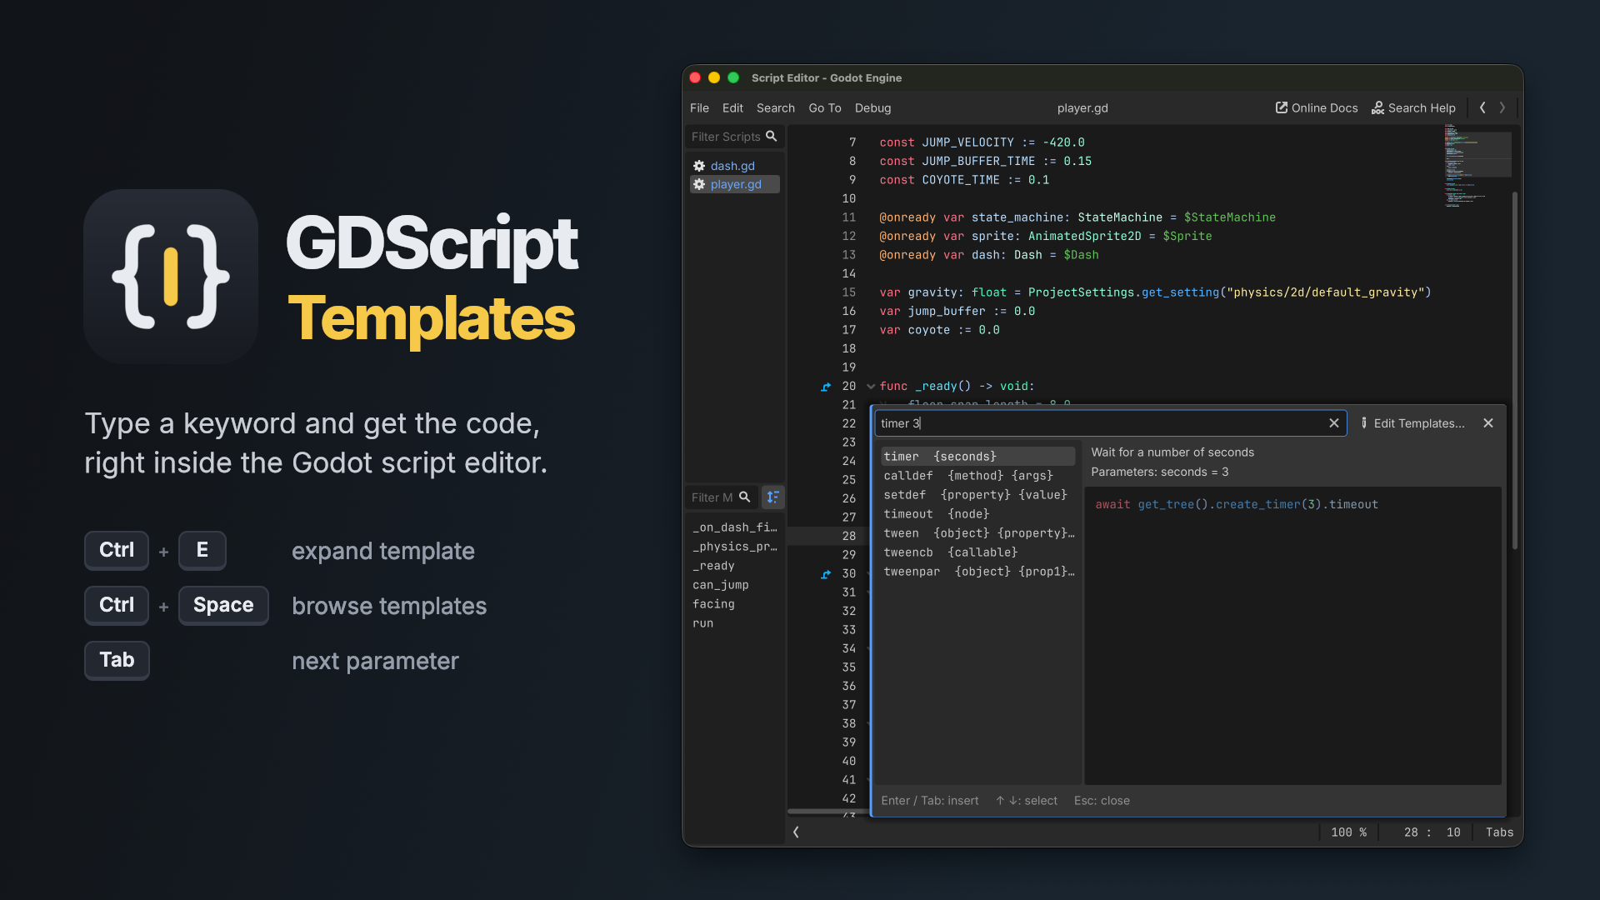
Task: Select calldef {method} {args} template
Action: (x=978, y=476)
